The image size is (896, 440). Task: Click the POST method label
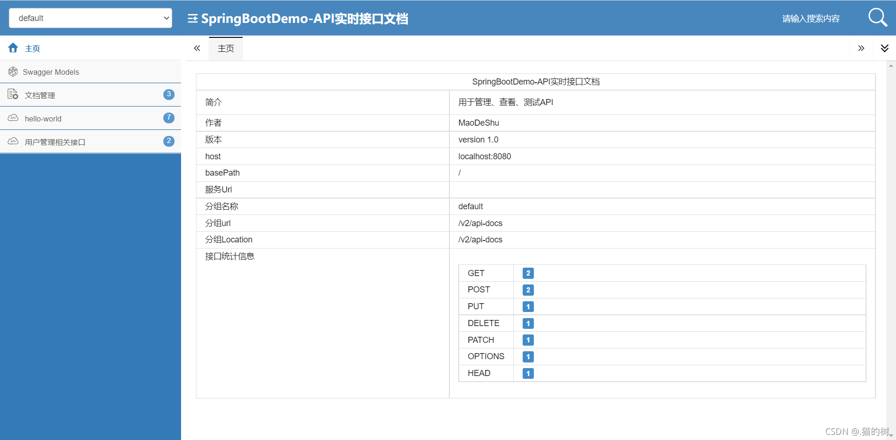click(x=479, y=290)
